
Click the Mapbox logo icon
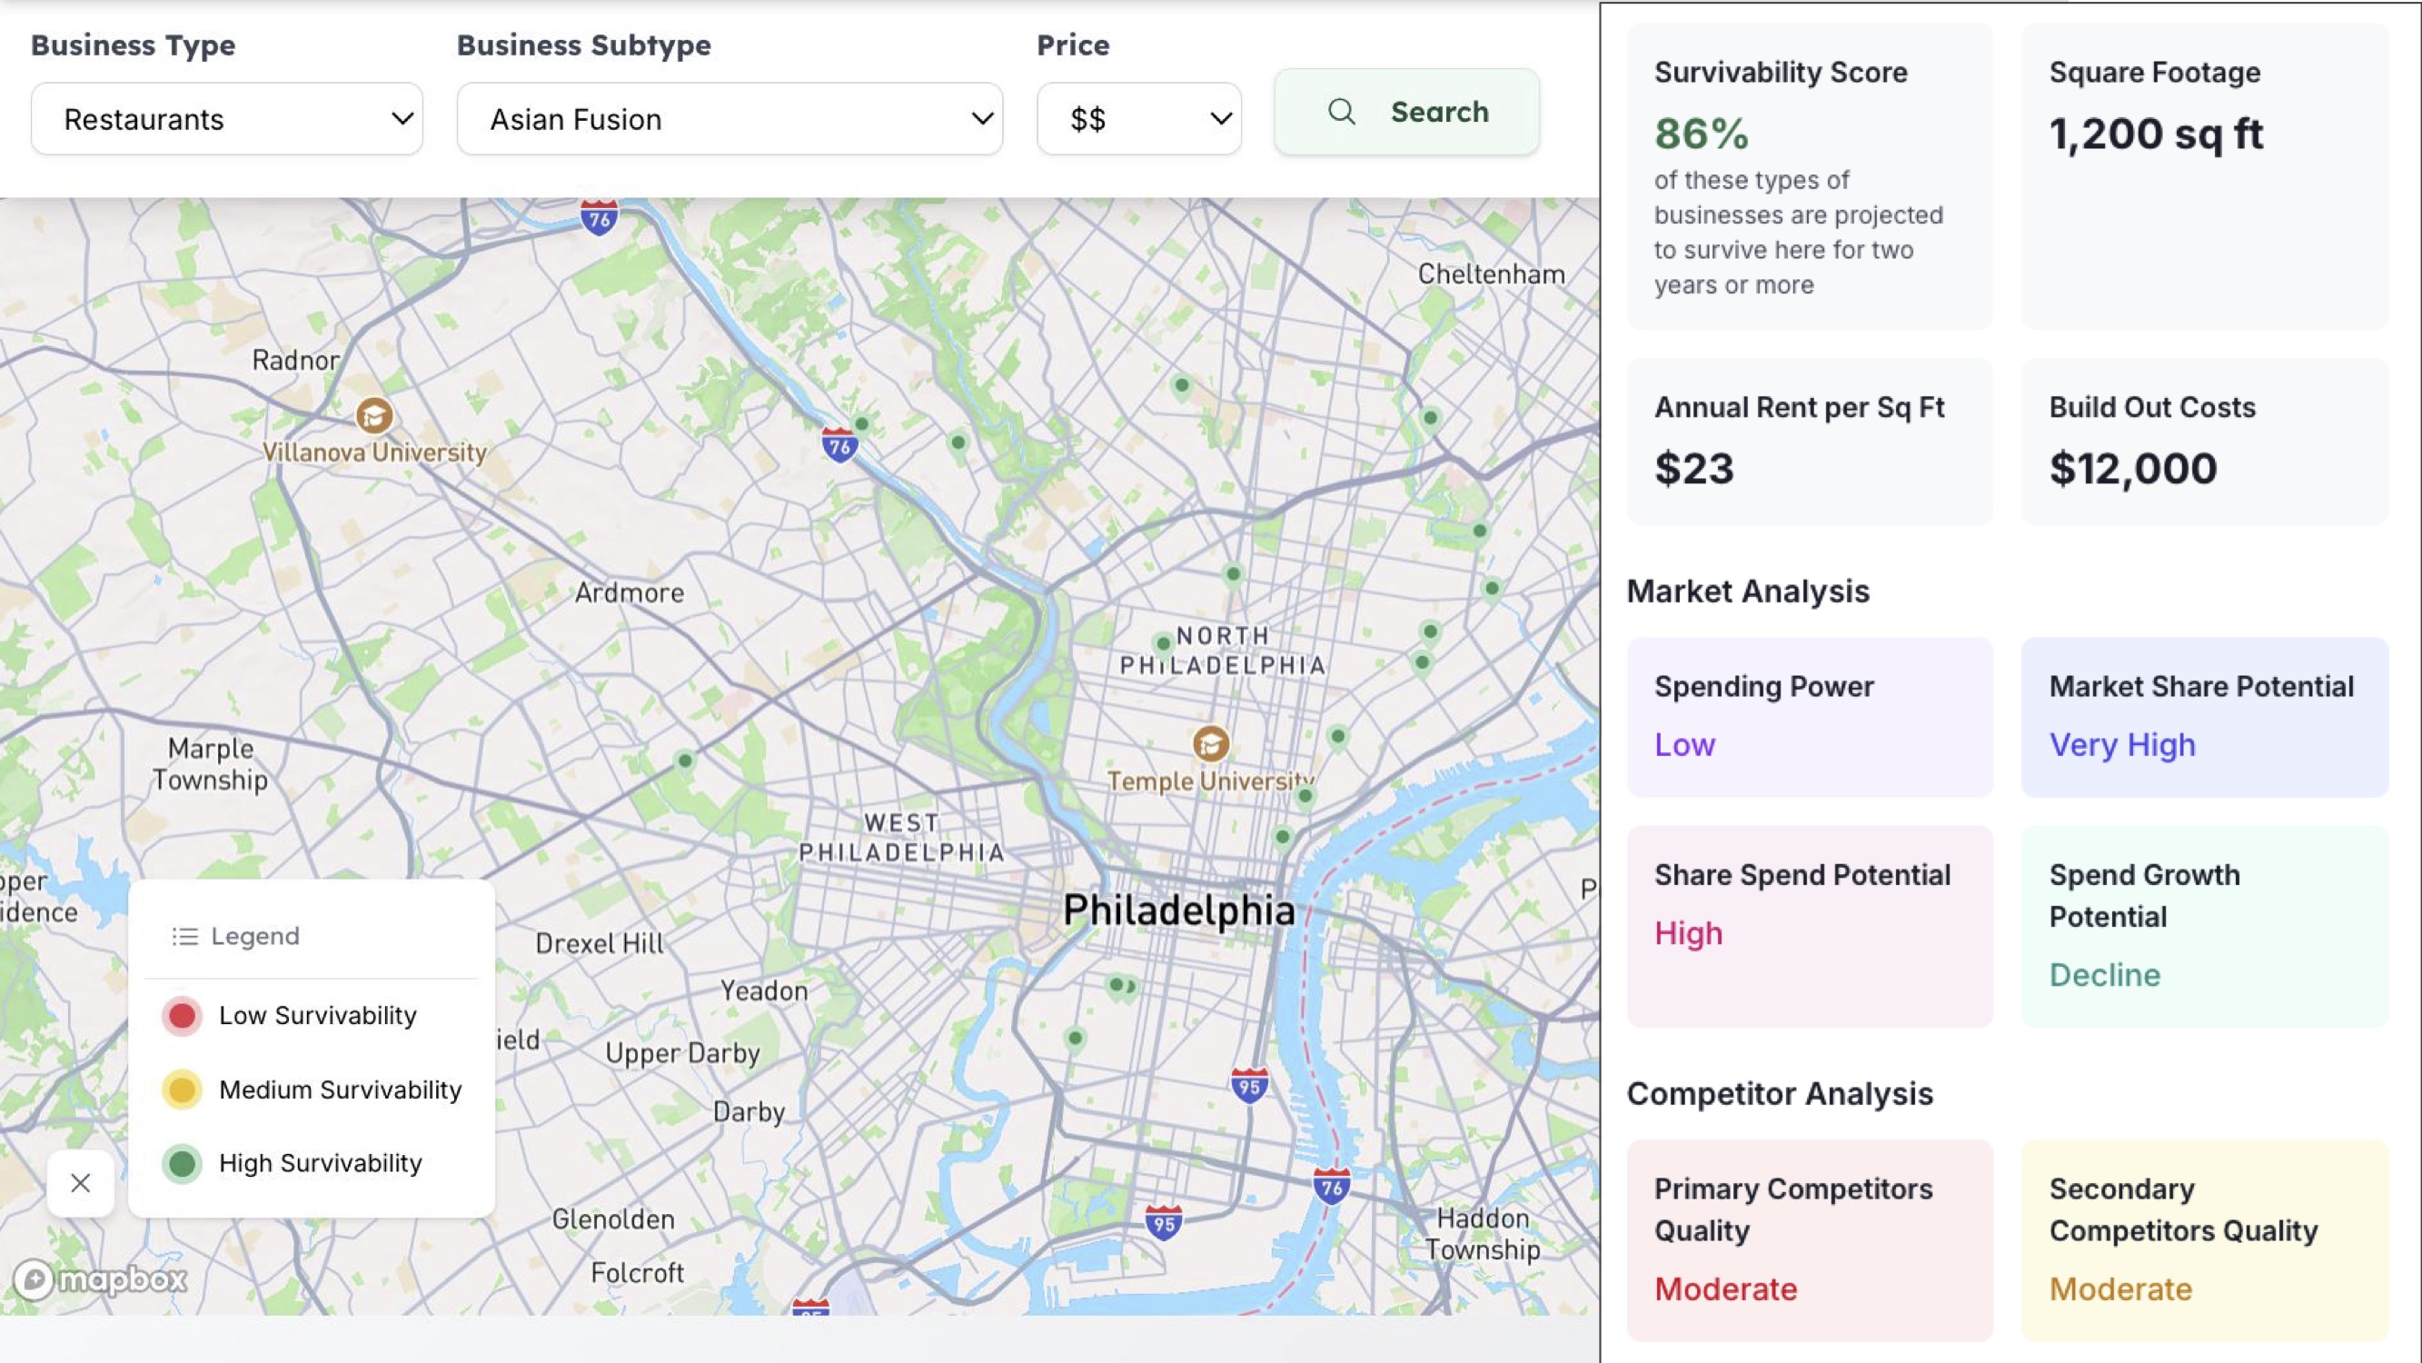tap(35, 1279)
